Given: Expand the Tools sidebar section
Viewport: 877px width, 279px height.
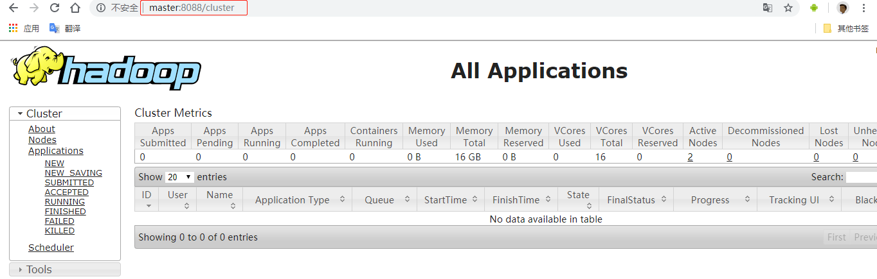Looking at the screenshot, I should (65, 269).
